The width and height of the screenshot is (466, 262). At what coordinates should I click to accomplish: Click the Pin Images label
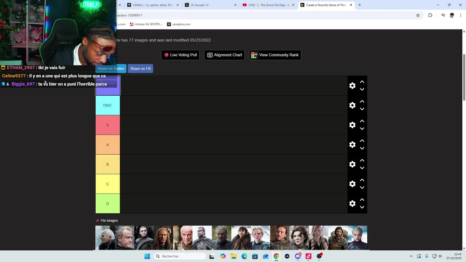pyautogui.click(x=107, y=221)
